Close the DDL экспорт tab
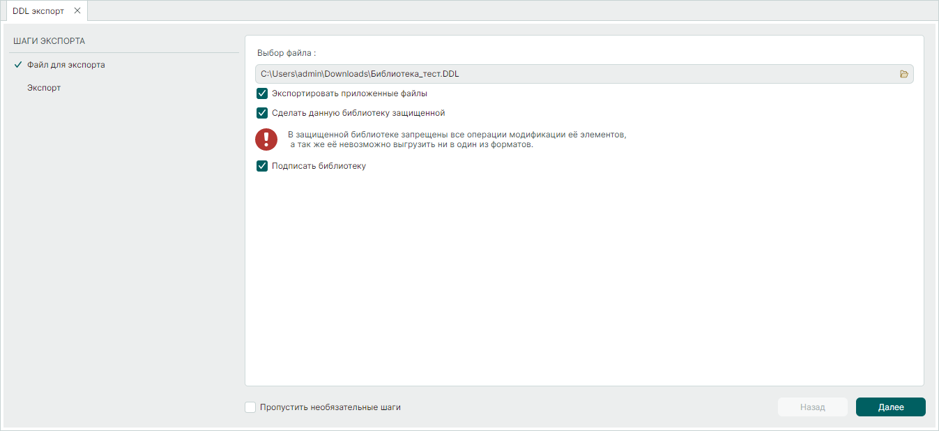 (77, 10)
